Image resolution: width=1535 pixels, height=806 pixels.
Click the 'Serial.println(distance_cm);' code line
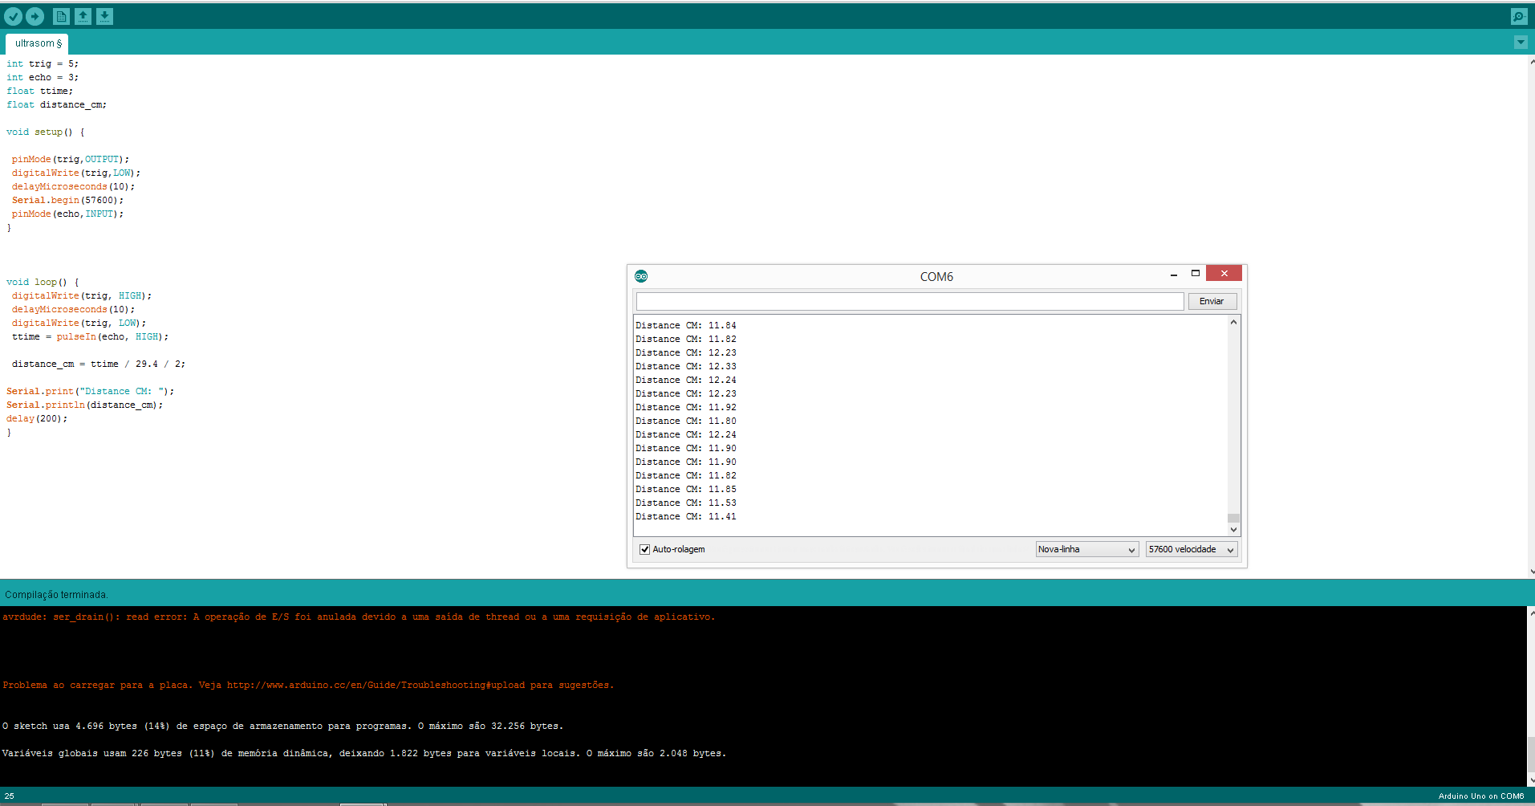(x=85, y=405)
